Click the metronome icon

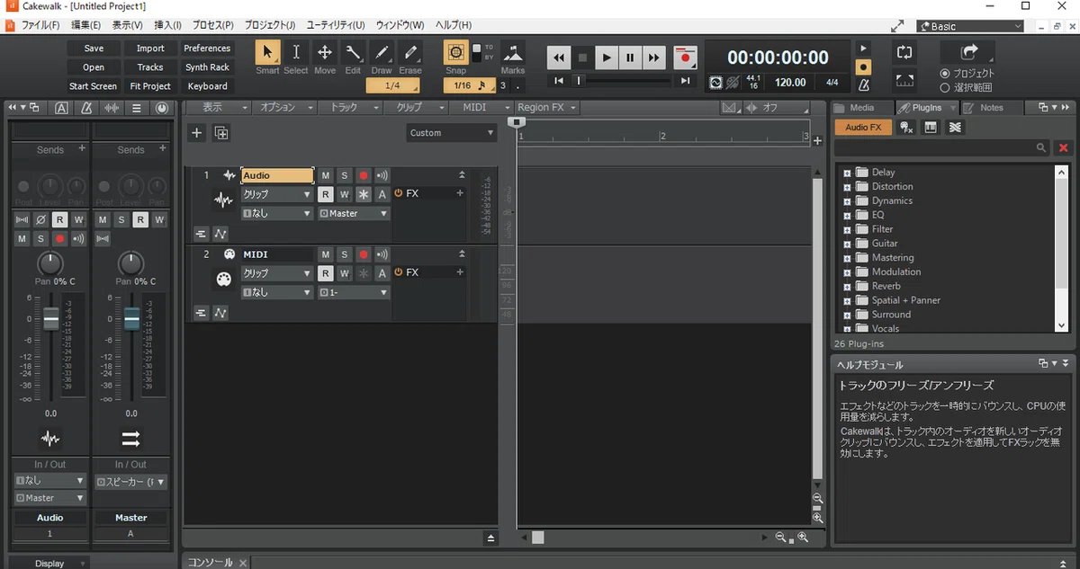tap(863, 84)
